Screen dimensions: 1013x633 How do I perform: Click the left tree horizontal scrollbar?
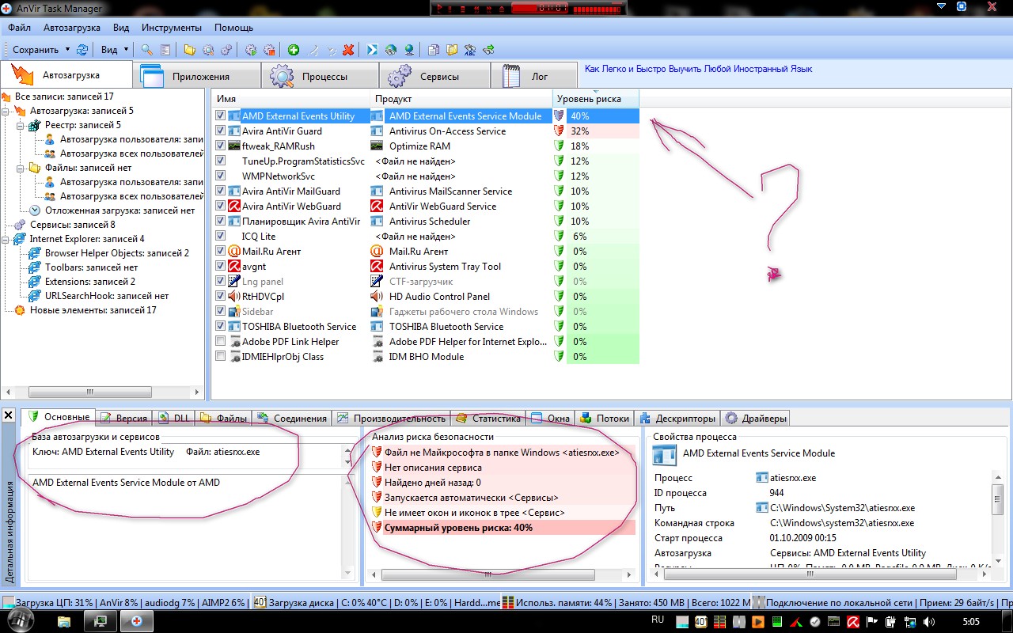coord(101,392)
